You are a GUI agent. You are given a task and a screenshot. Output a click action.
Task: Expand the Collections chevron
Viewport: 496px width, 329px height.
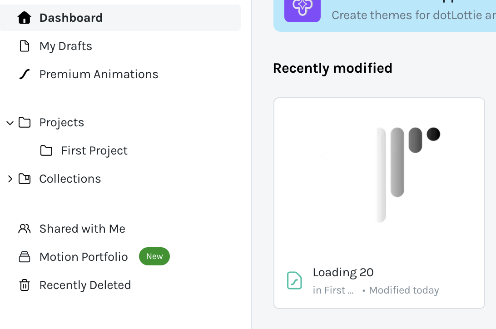[10, 179]
